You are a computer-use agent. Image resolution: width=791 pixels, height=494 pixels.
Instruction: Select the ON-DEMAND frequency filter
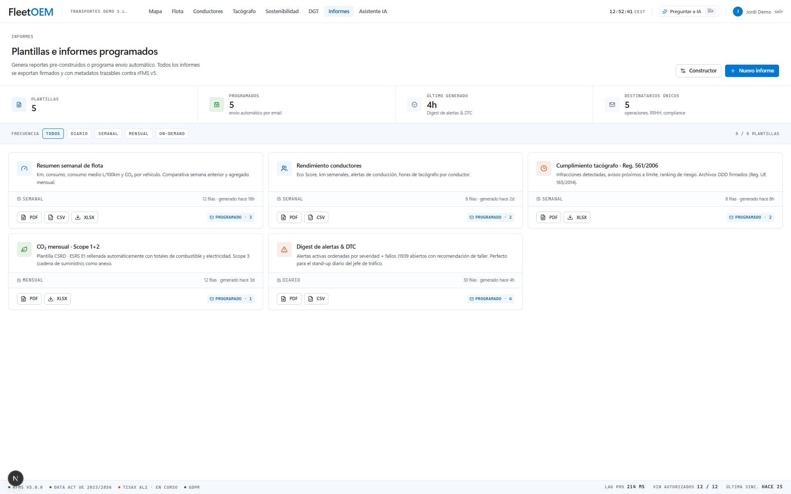point(172,134)
